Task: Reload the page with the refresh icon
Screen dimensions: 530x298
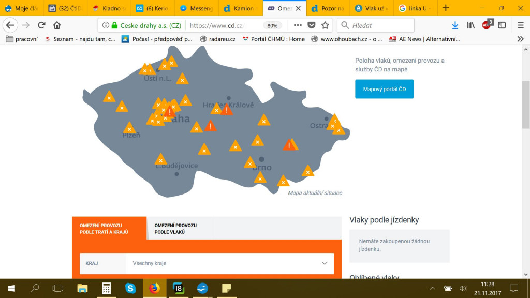Action: coord(41,25)
